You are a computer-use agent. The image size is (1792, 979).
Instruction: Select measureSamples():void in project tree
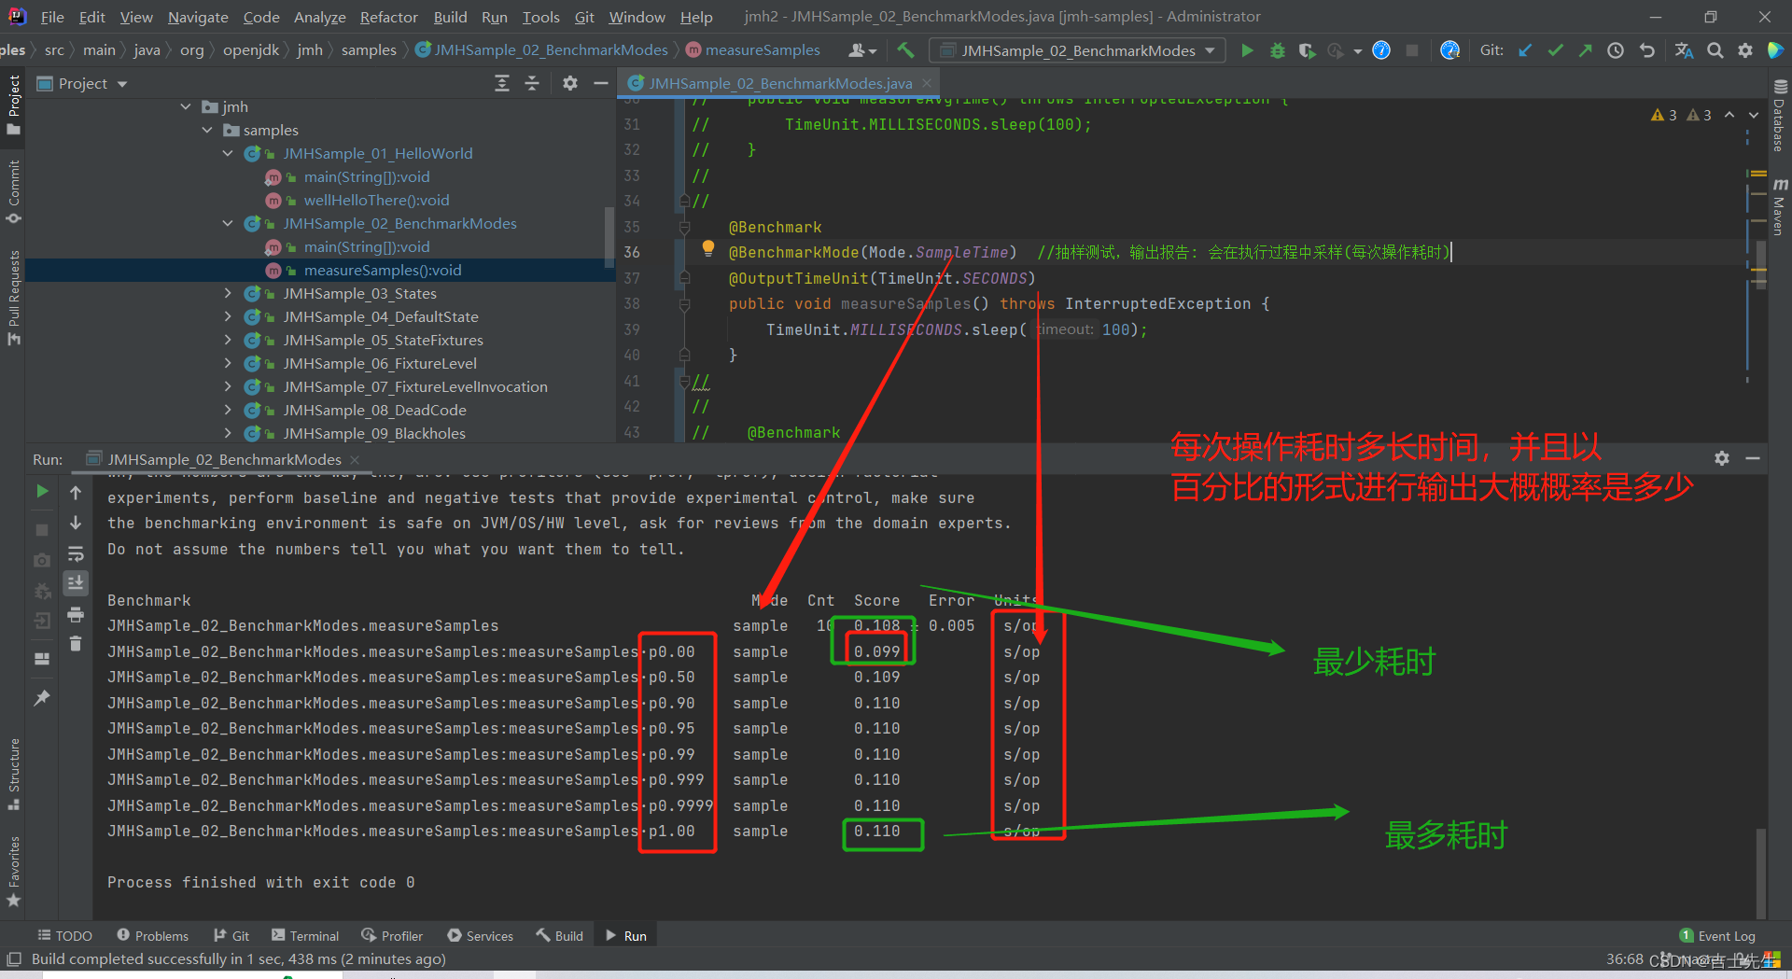383,270
